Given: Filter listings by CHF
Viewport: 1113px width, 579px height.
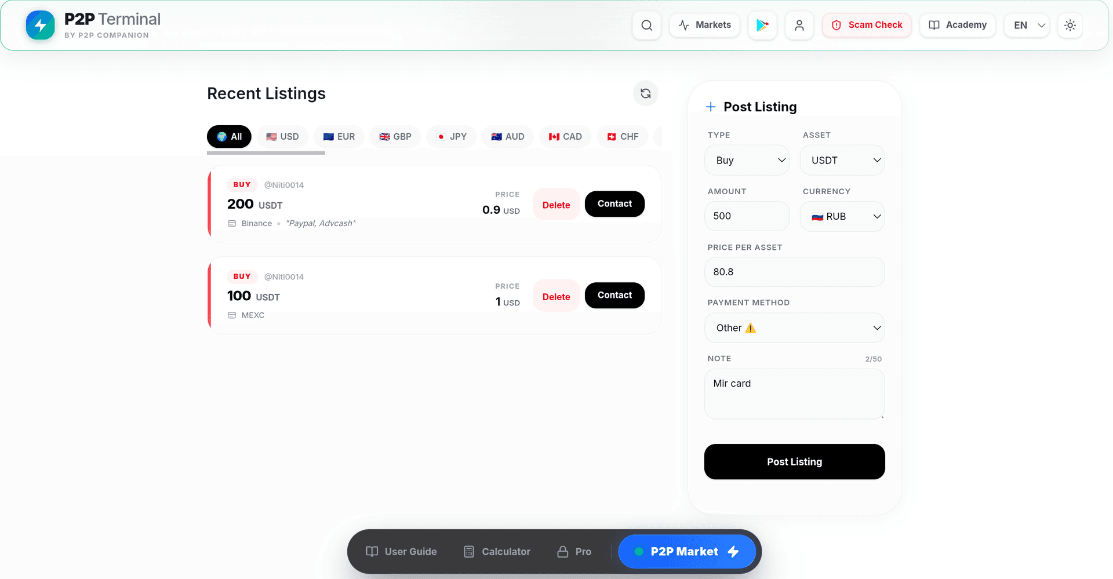Looking at the screenshot, I should tap(623, 137).
